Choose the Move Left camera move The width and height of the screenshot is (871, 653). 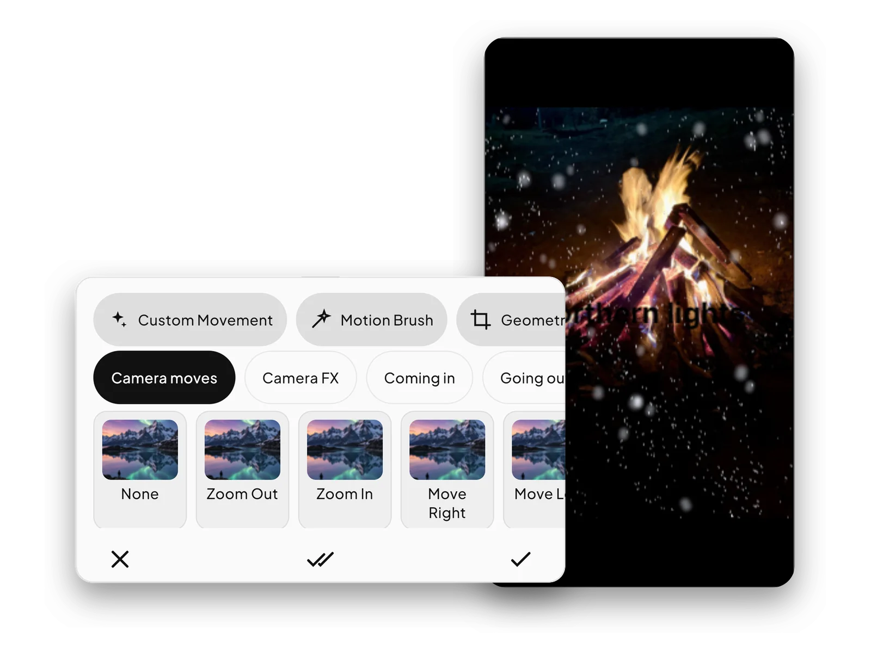click(x=535, y=470)
